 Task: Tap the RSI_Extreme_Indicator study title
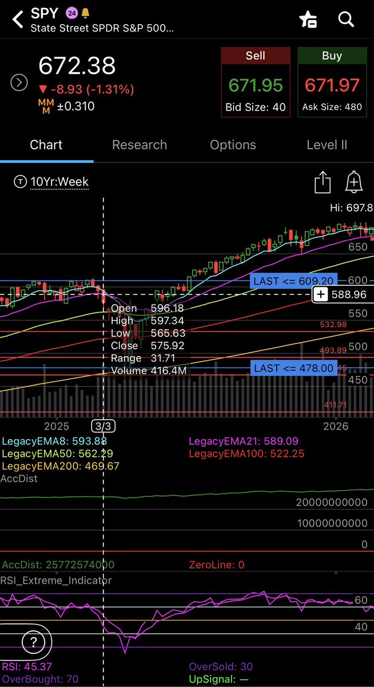tap(56, 580)
